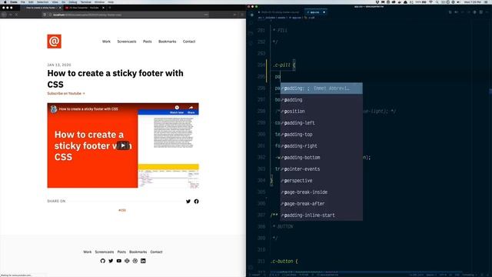Click the Watch later clock icon on video

pyautogui.click(x=177, y=108)
